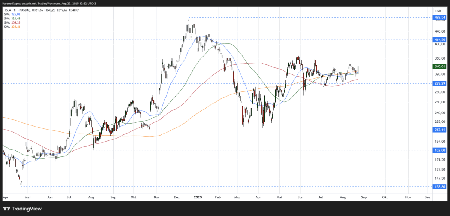Click the 488,54 price level label
This screenshot has height=216, width=450.
click(x=439, y=17)
